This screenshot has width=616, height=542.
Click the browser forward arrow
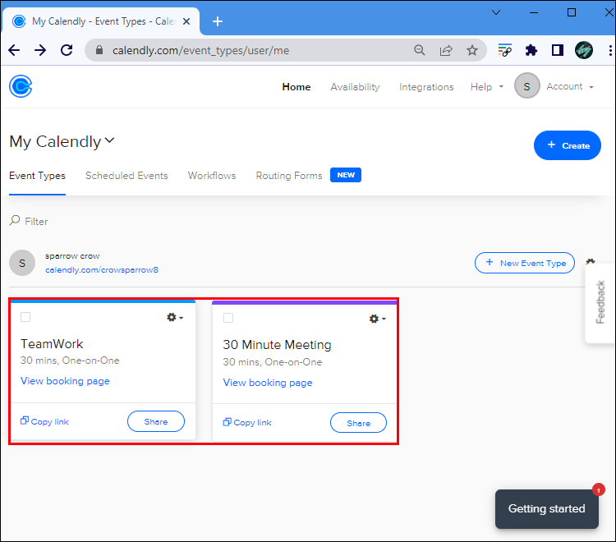click(40, 50)
